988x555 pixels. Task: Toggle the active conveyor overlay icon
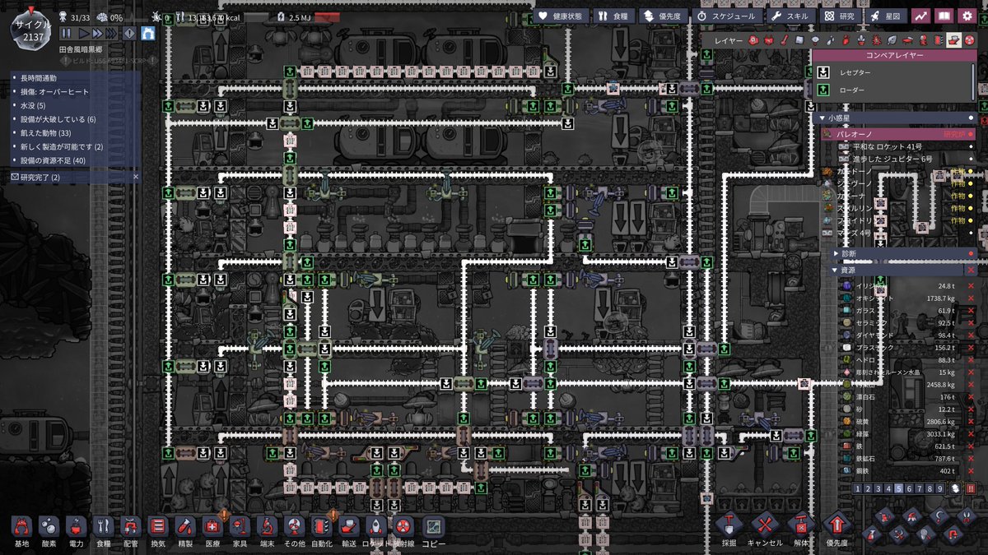(954, 40)
